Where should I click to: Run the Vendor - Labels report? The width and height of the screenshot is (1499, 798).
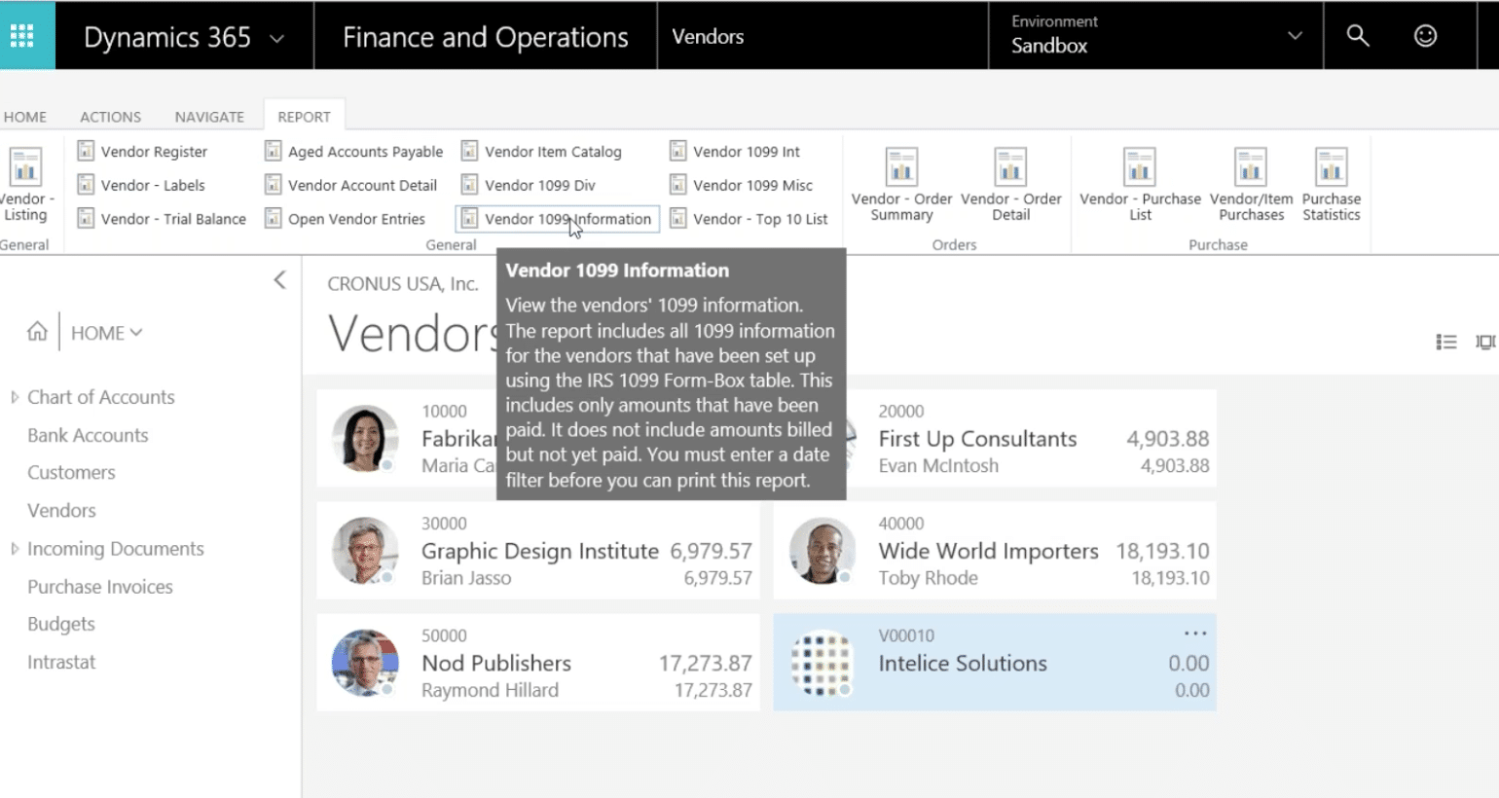click(x=142, y=185)
